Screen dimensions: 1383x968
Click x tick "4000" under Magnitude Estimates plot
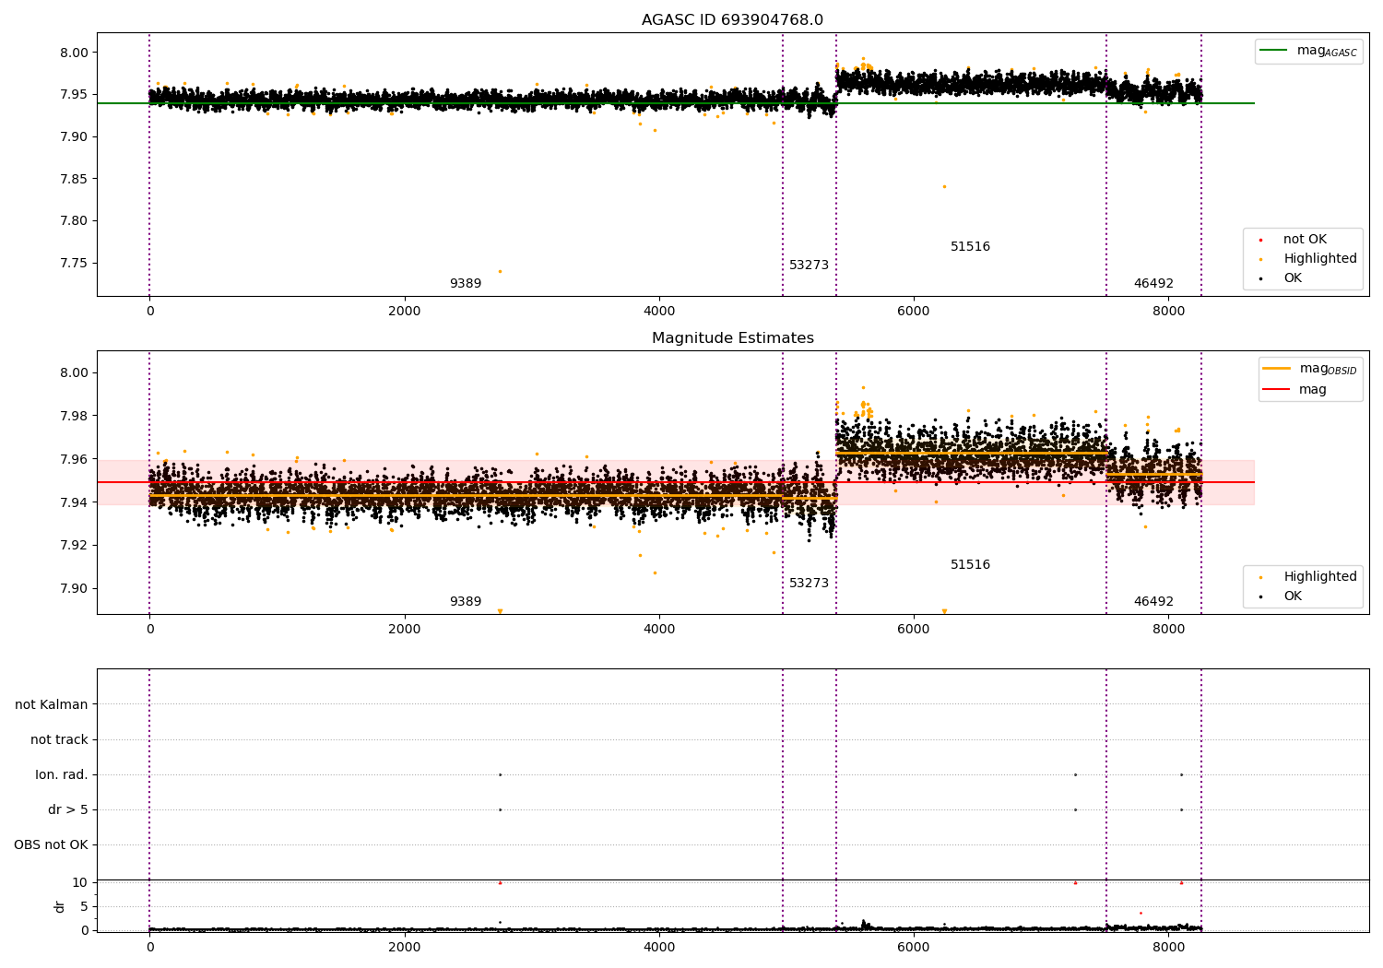click(659, 630)
